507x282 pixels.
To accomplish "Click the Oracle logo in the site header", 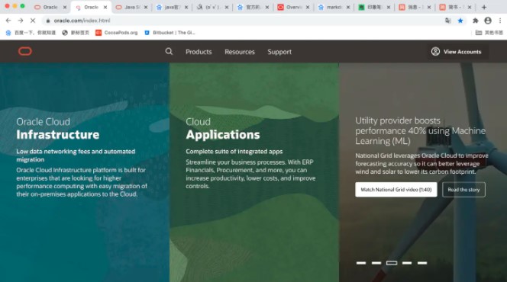I will 25,51.
